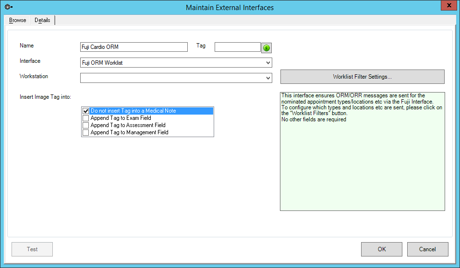Check Append Tag to Assessment Field
460x268 pixels.
coord(85,125)
